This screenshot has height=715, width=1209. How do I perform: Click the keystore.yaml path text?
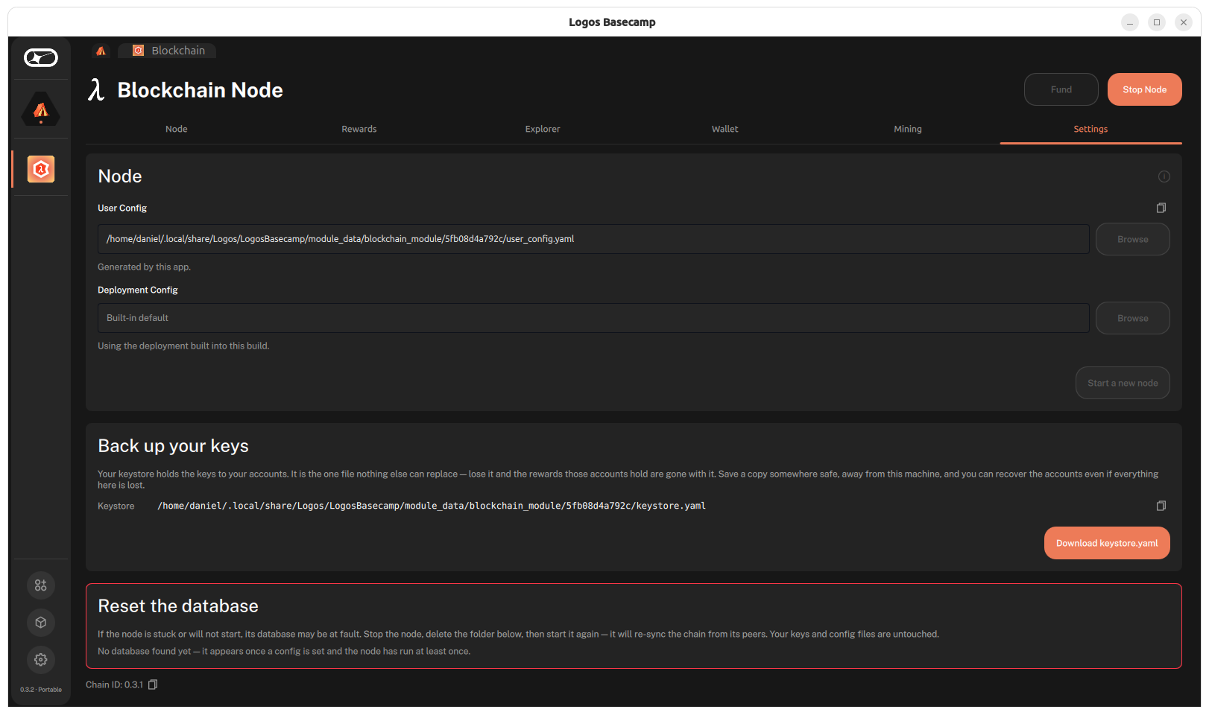click(x=432, y=506)
